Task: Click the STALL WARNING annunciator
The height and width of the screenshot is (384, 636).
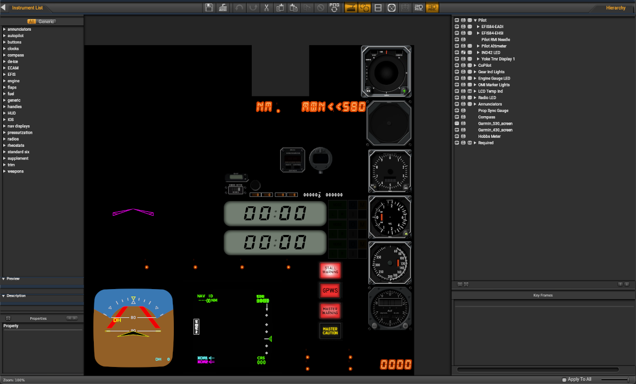Action: (x=330, y=270)
